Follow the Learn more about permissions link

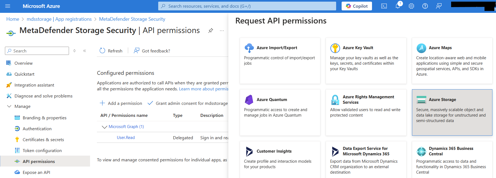(x=204, y=89)
